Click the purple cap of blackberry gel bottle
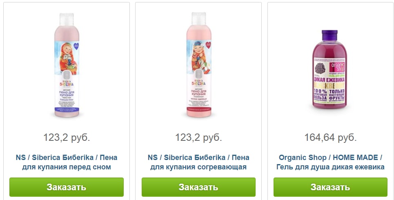 click(x=329, y=36)
